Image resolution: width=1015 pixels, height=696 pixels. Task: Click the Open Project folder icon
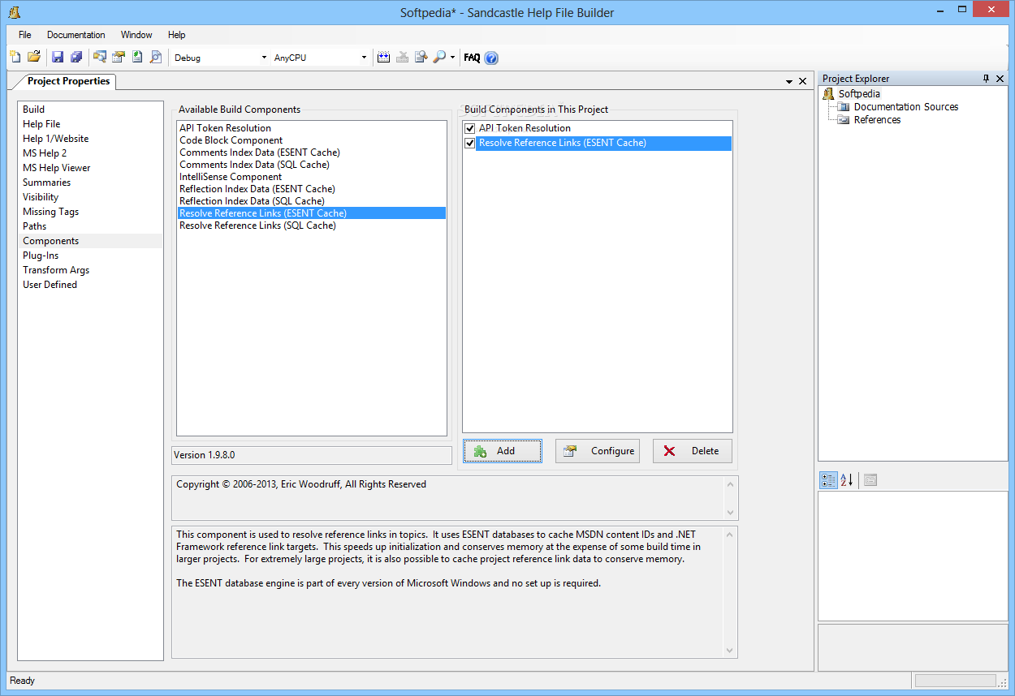34,57
